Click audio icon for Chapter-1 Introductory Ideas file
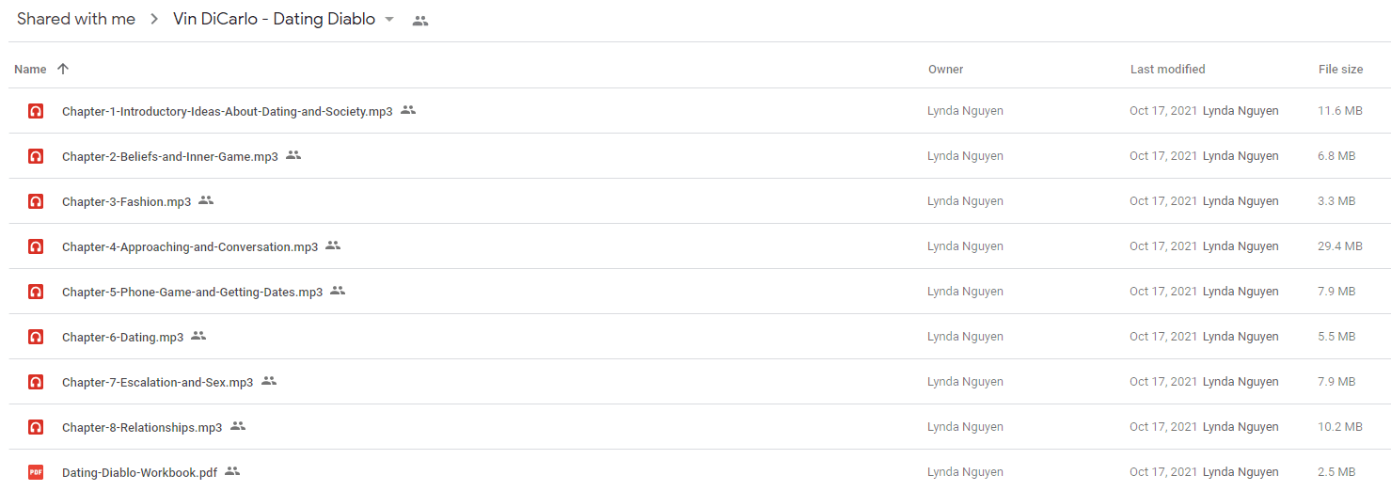This screenshot has height=491, width=1391. coord(36,111)
